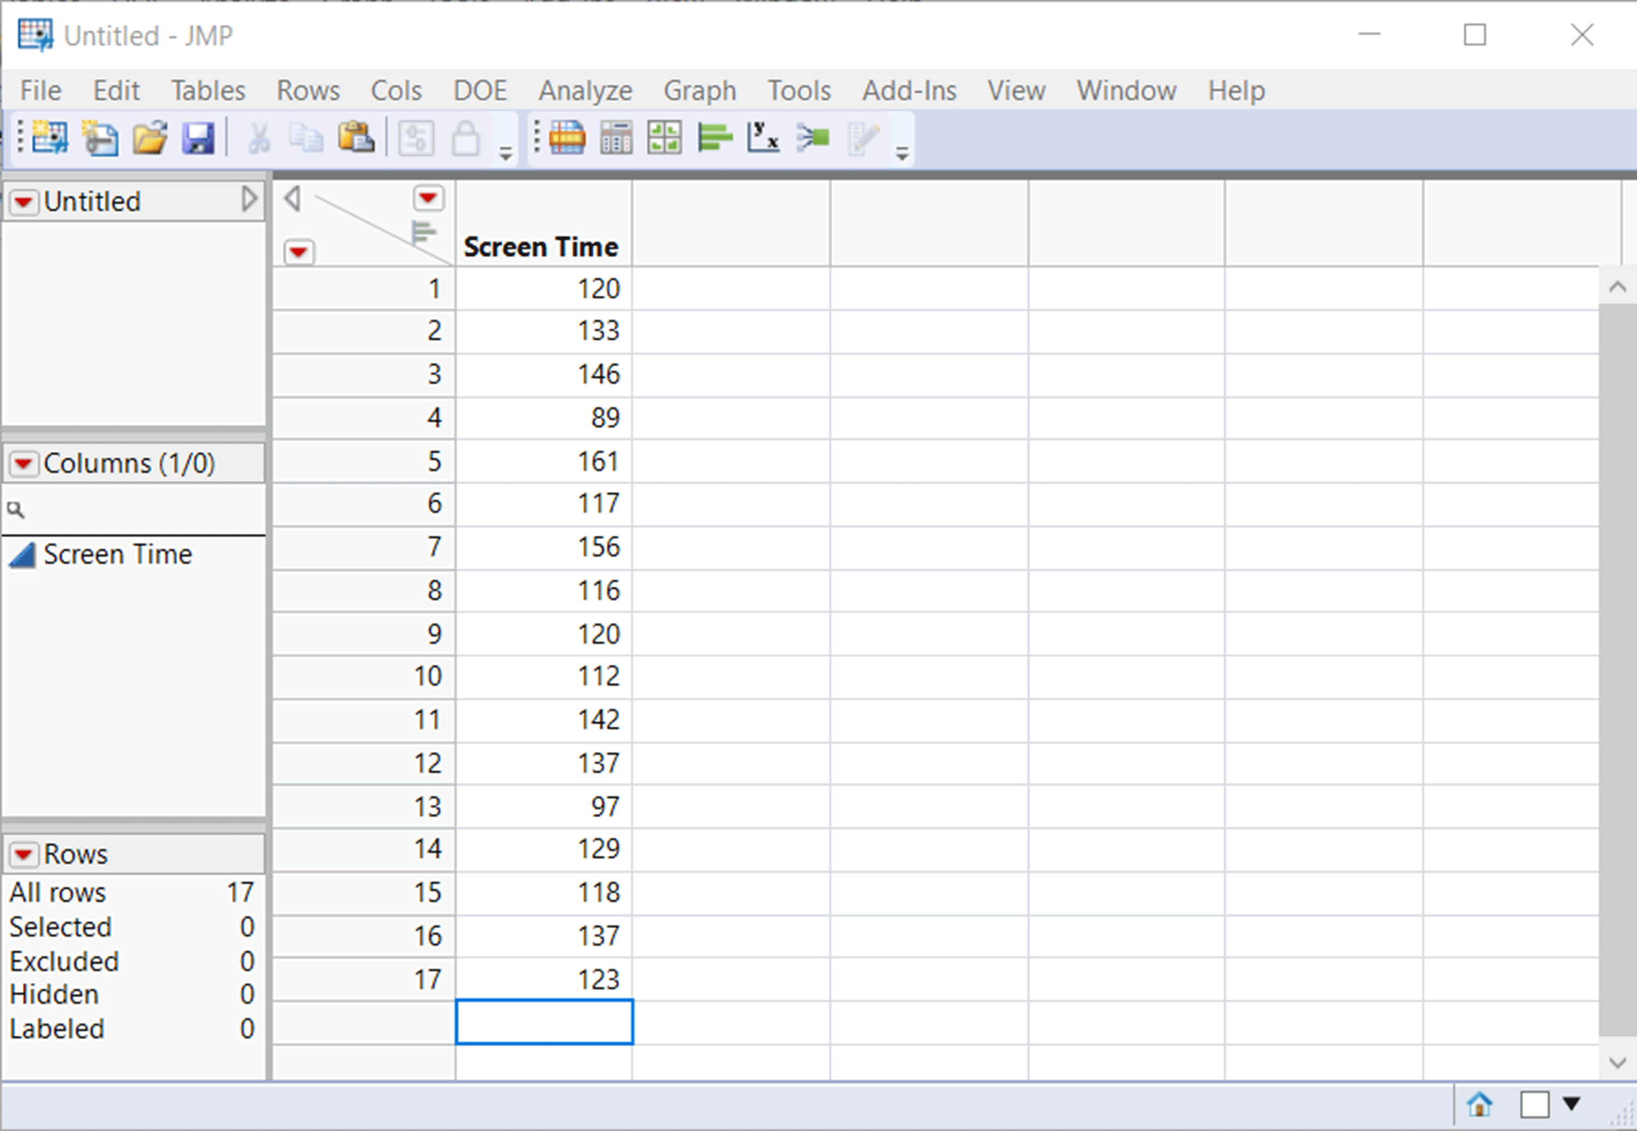This screenshot has height=1131, width=1637.
Task: Open the Rows menu
Action: [x=308, y=91]
